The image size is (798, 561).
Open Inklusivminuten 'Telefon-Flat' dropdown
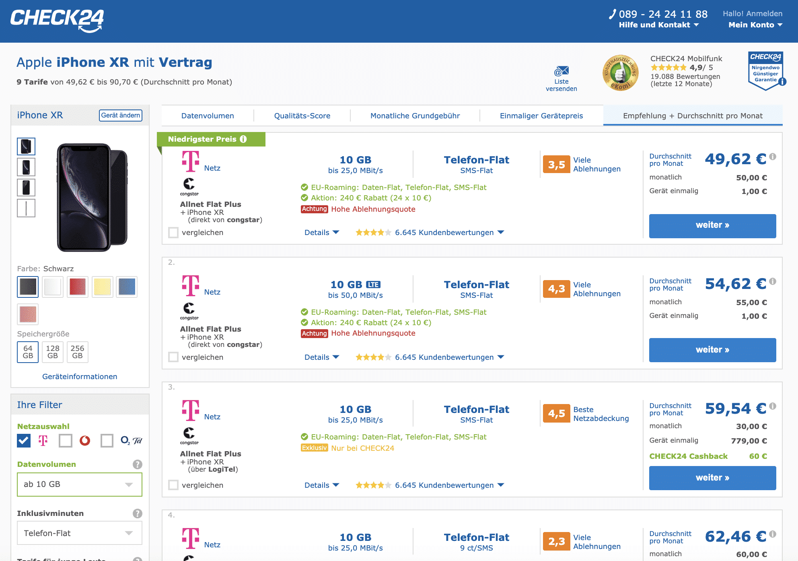coord(80,533)
